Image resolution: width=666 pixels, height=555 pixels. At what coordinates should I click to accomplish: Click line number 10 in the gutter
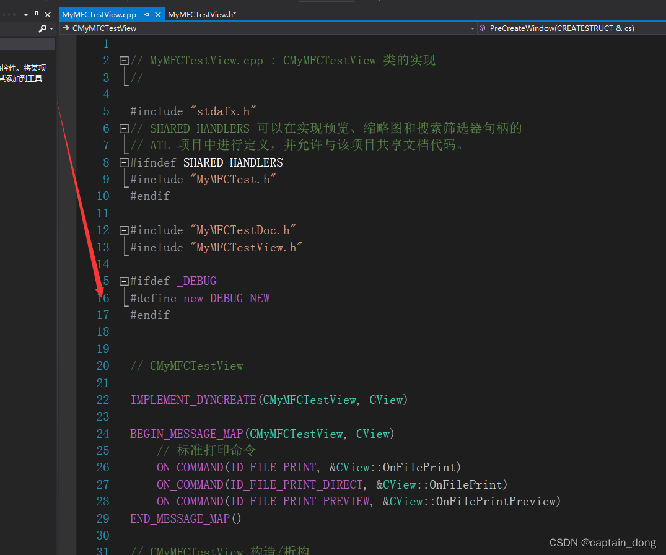(x=103, y=196)
